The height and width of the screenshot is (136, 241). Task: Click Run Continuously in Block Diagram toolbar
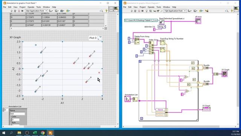[135, 11]
